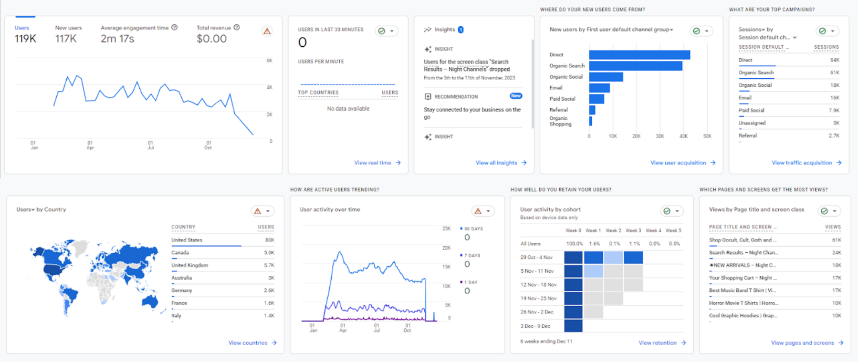Toggle the 1 DAY series legend
The width and height of the screenshot is (858, 362).
click(x=470, y=282)
